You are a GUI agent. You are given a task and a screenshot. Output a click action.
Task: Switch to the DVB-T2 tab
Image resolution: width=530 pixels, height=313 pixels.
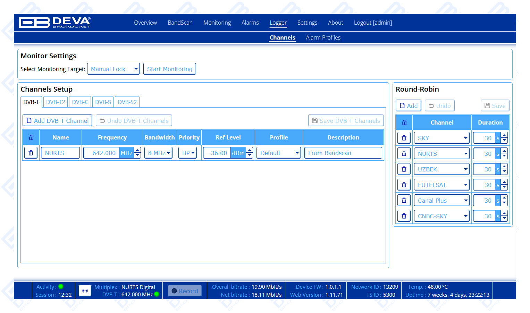pyautogui.click(x=56, y=102)
